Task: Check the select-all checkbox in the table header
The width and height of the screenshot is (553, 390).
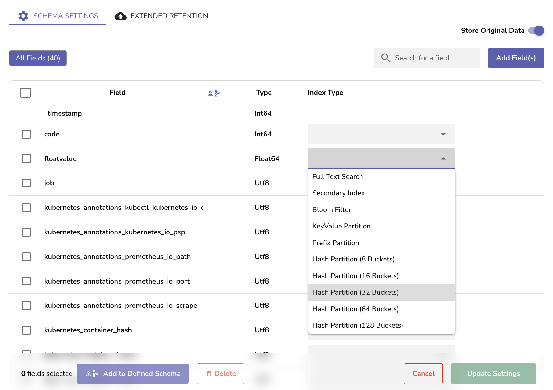Action: coord(26,93)
